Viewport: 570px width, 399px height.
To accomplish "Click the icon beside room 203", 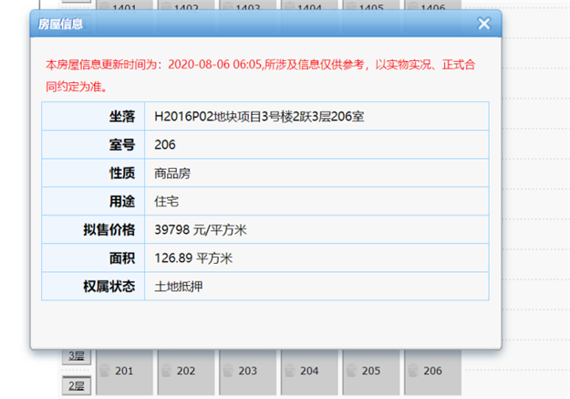I will coord(228,371).
